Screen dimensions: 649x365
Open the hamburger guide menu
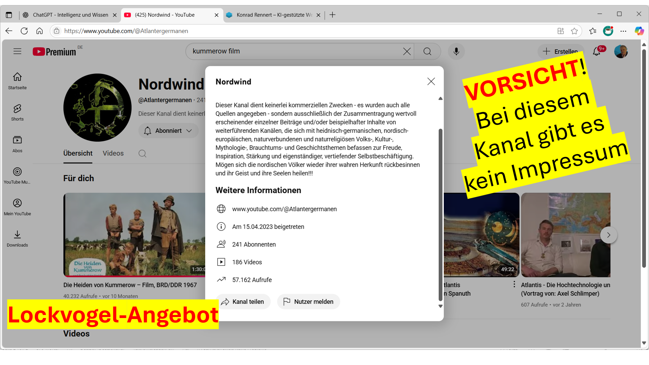point(17,51)
